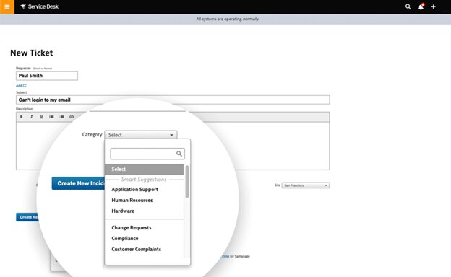451x277 pixels.
Task: Insert link via chain icon
Action: pyautogui.click(x=72, y=117)
